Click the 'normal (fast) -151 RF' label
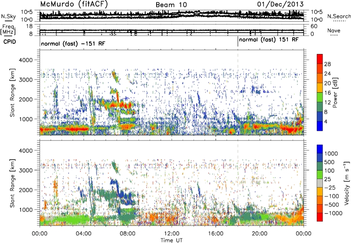Image resolution: width=351 pixels, height=243 pixels. [73, 43]
